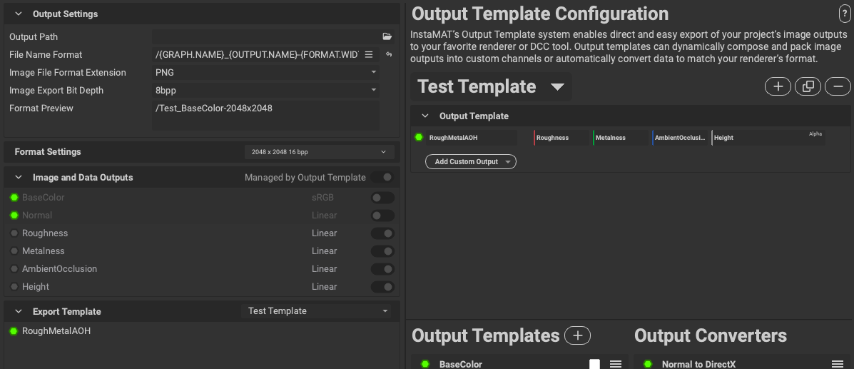Add a new template with the plus button
The width and height of the screenshot is (854, 369).
point(778,86)
